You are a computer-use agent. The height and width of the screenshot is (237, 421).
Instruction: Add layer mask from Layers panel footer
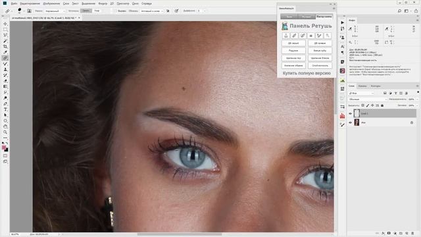pyautogui.click(x=389, y=233)
